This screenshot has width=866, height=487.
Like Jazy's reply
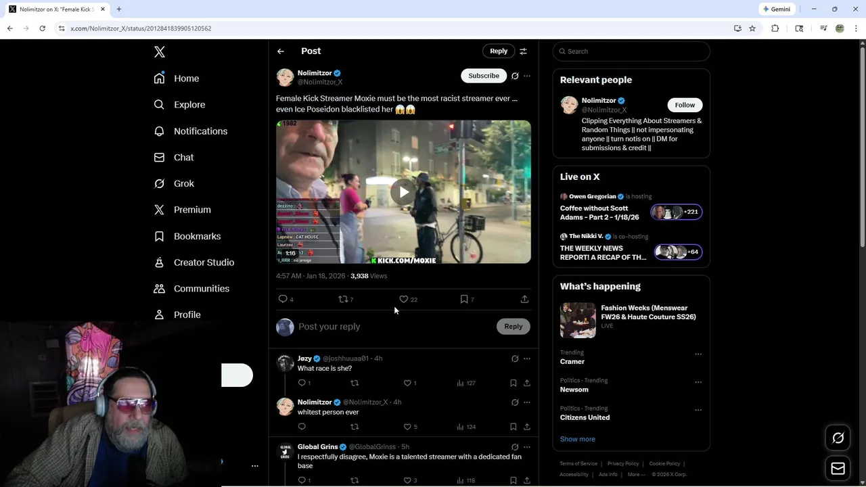click(407, 383)
